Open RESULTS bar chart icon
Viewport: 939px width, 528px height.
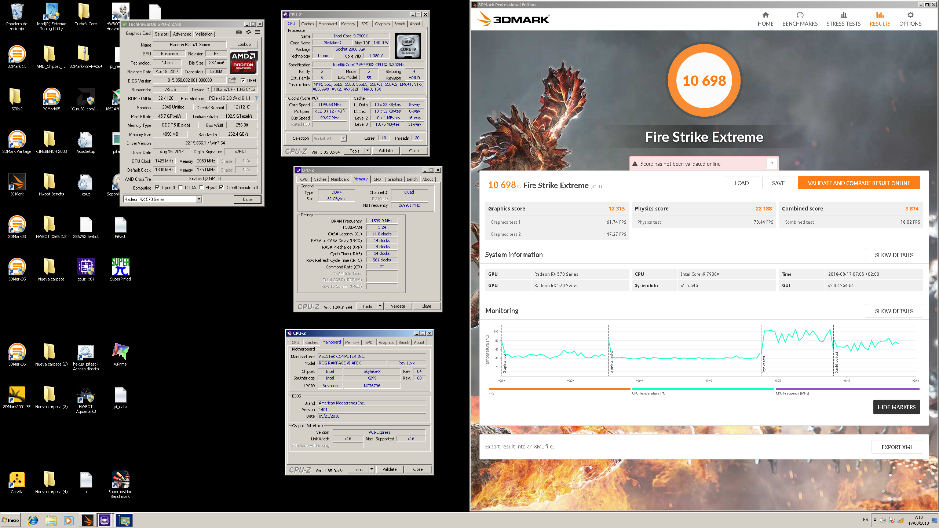880,15
